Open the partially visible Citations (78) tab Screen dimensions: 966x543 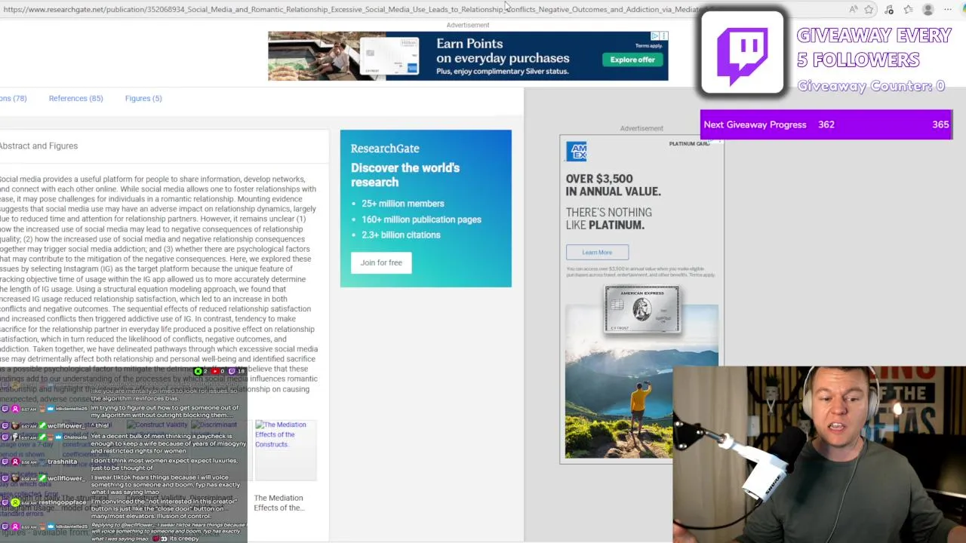pyautogui.click(x=14, y=98)
